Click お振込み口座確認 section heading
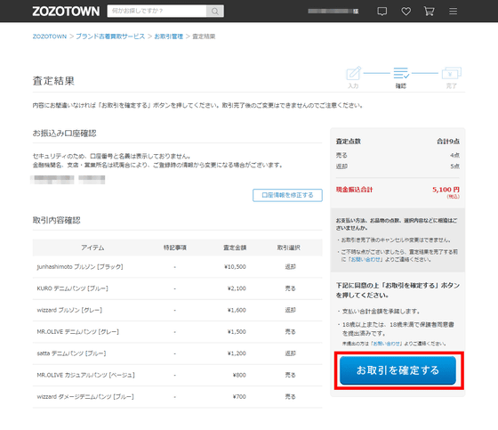This screenshot has width=498, height=430. (x=64, y=134)
